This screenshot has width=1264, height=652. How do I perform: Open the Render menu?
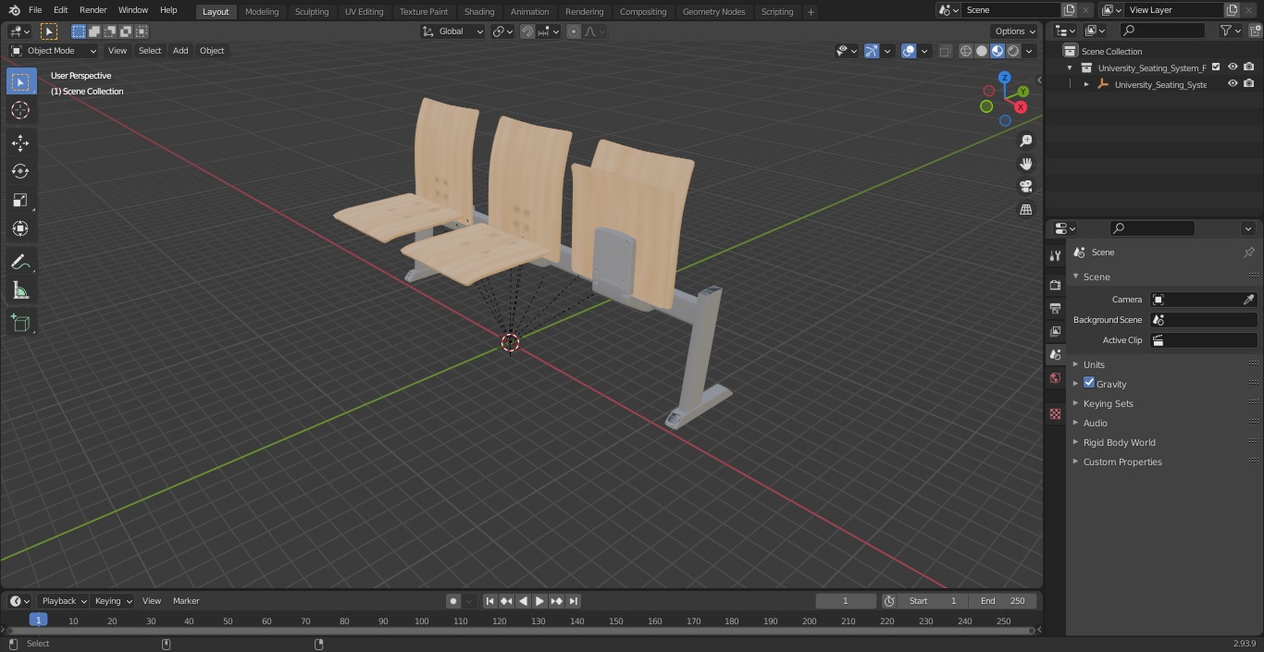[93, 10]
